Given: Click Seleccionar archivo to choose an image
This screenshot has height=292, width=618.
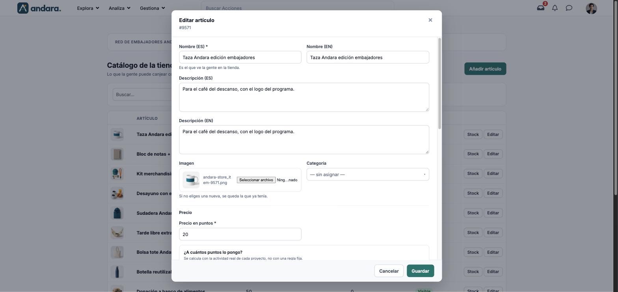Looking at the screenshot, I should coord(256,180).
